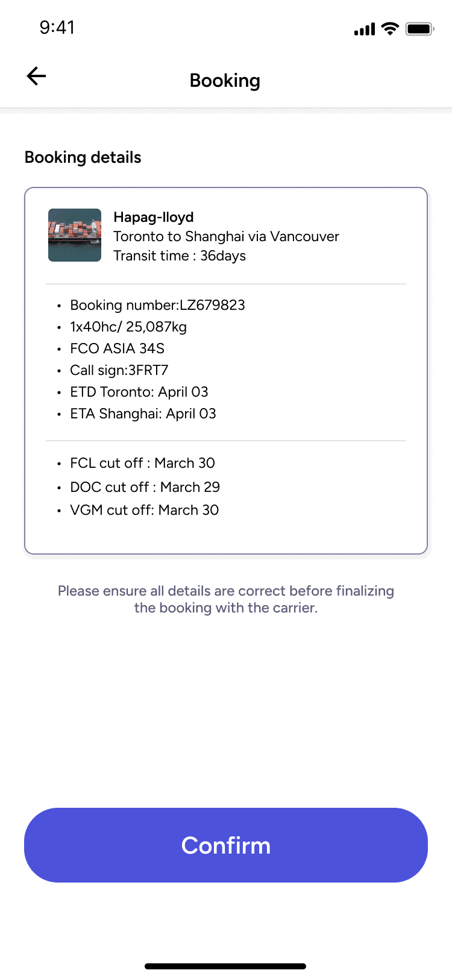
Task: Click the Wi-Fi status icon
Action: tap(391, 28)
